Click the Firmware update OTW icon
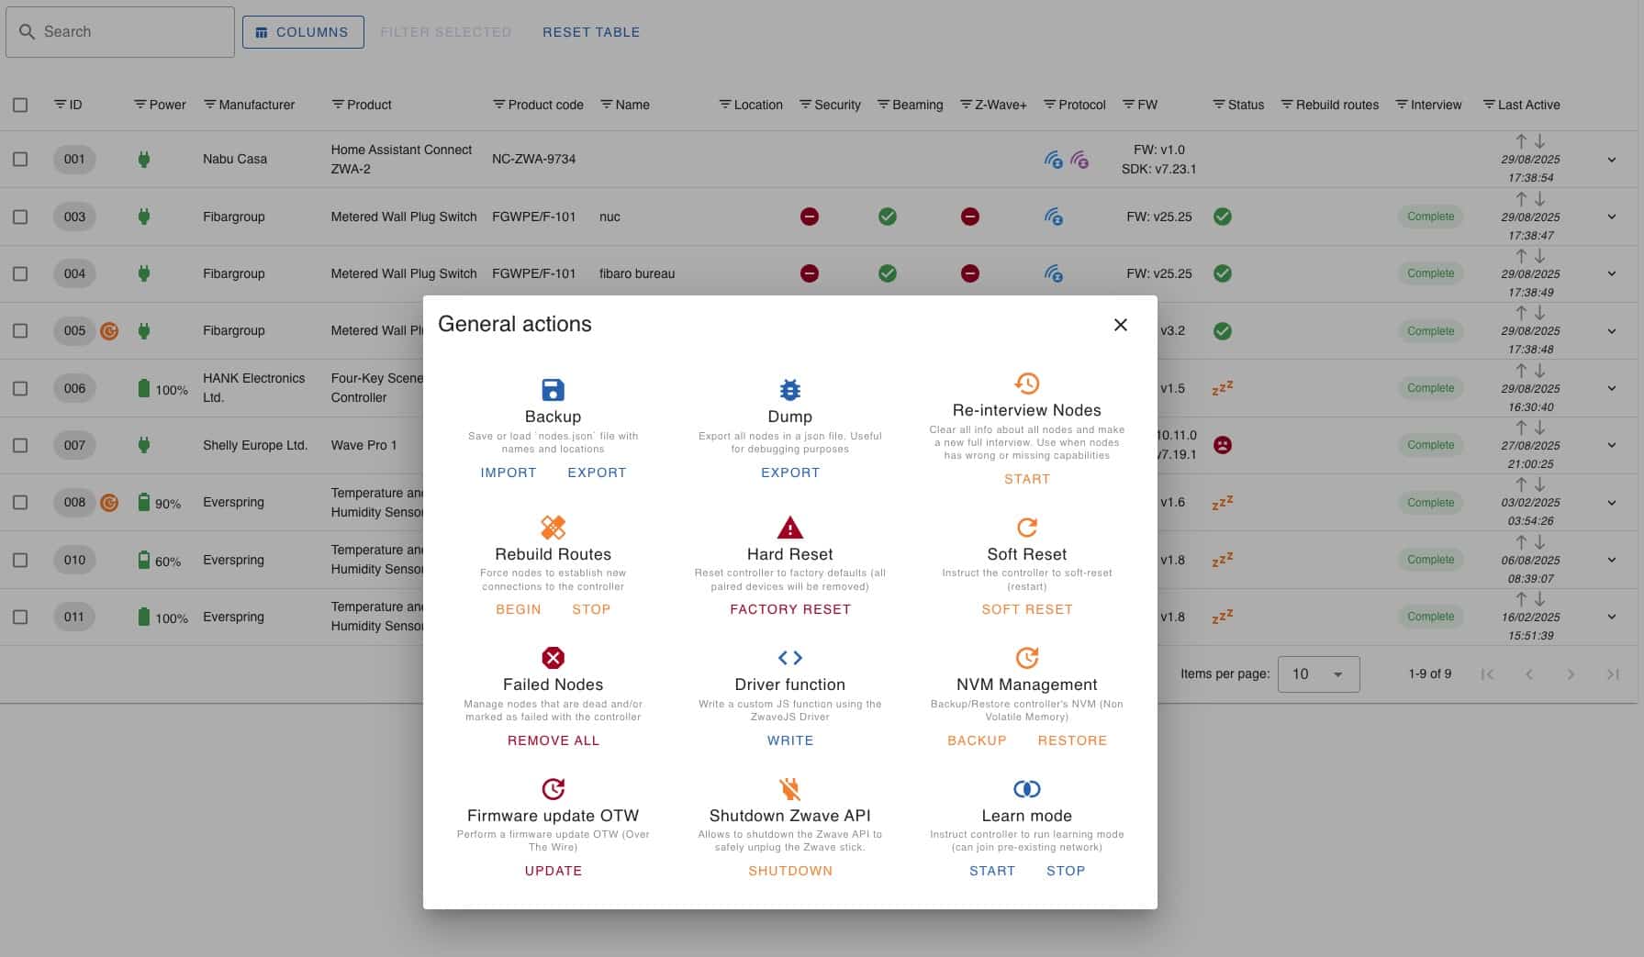The width and height of the screenshot is (1644, 957). tap(553, 789)
